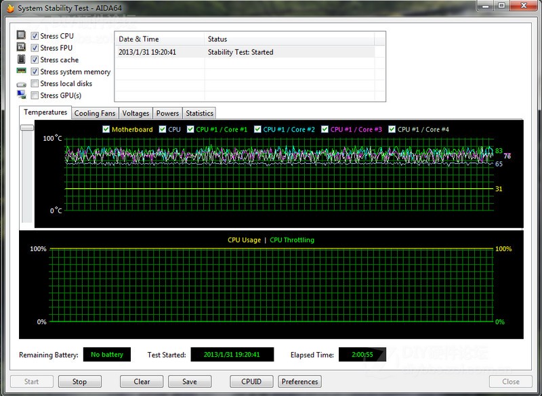Click the CPU chip icon beside Stress CPU
Image resolution: width=542 pixels, height=396 pixels.
point(21,36)
